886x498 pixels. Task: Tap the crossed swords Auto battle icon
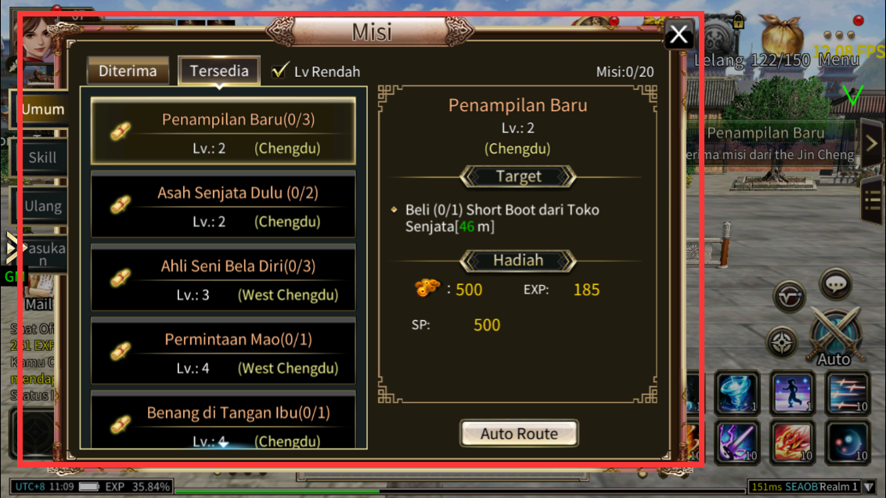[834, 336]
